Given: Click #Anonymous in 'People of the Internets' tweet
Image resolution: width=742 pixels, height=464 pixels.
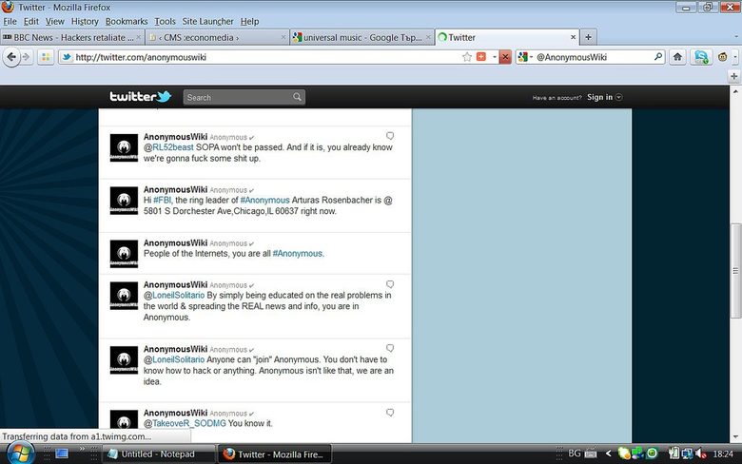Looking at the screenshot, I should pyautogui.click(x=297, y=254).
